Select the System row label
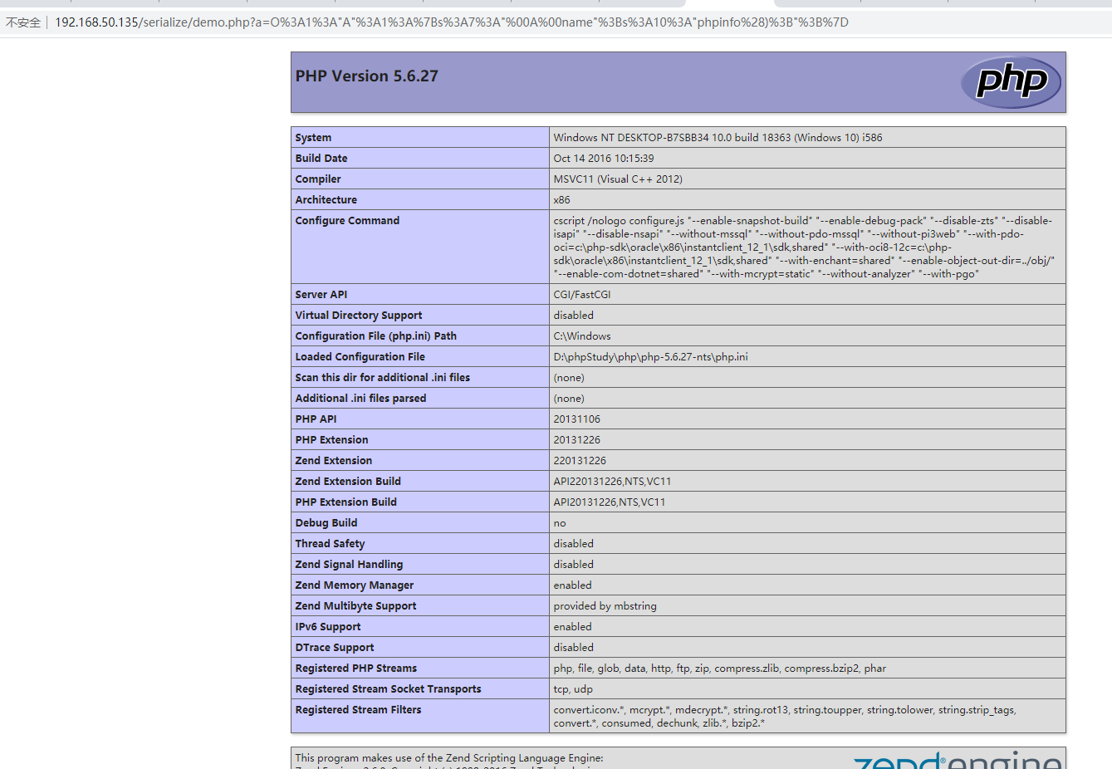Image resolution: width=1112 pixels, height=769 pixels. point(313,138)
